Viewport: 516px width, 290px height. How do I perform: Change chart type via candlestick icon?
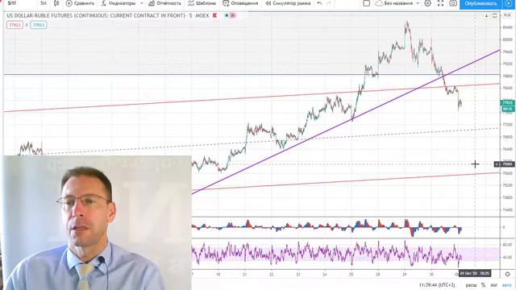56,3
